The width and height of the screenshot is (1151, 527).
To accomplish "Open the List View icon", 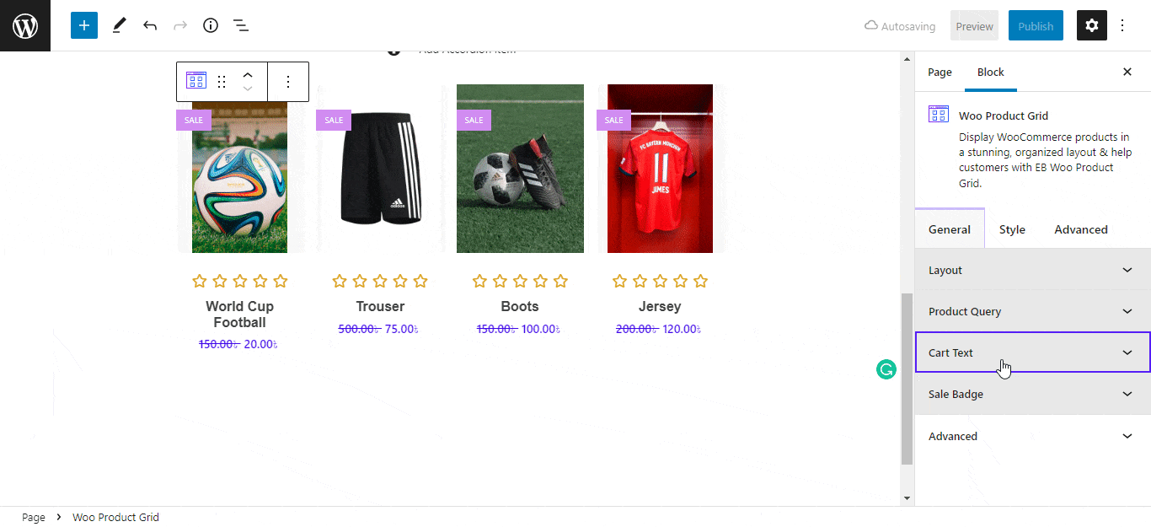I will click(241, 25).
